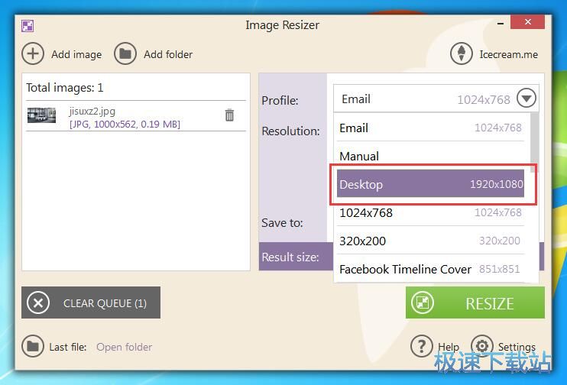This screenshot has width=567, height=385.
Task: Click the Last file folder icon
Action: 33,346
